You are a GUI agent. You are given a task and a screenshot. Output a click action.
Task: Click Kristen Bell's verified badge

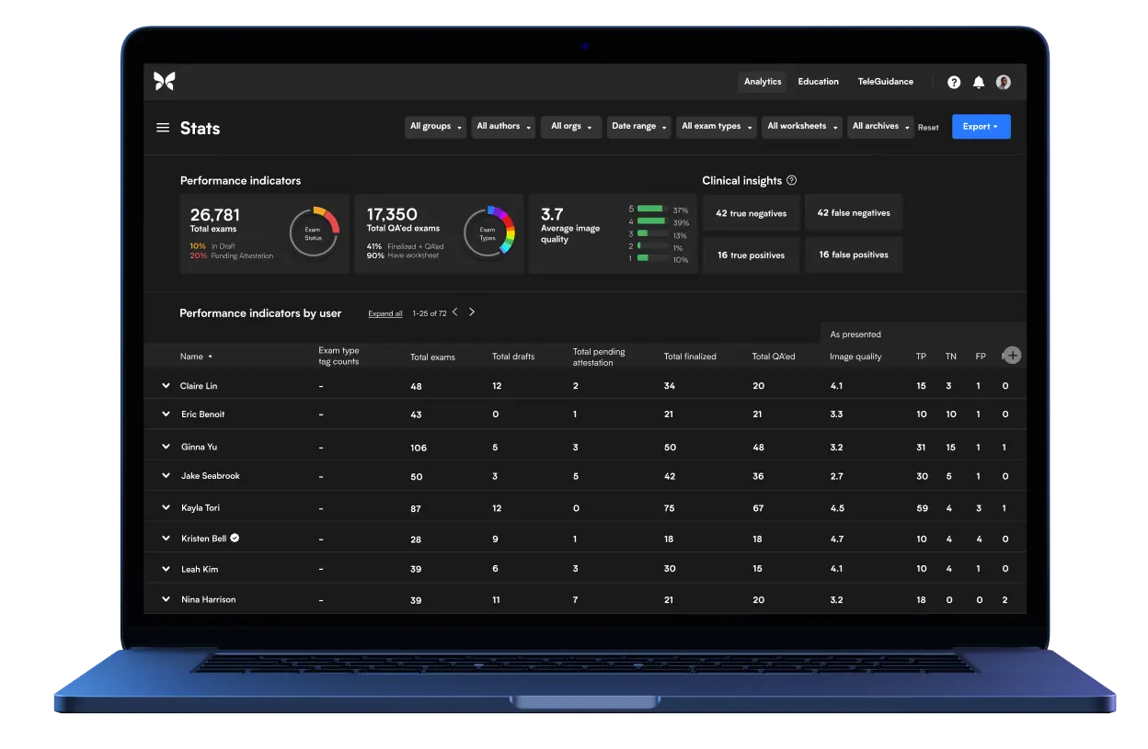click(235, 539)
